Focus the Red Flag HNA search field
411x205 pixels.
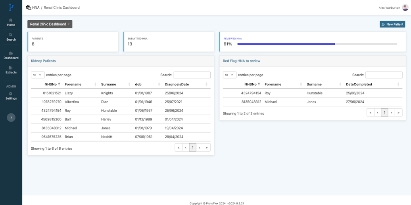click(384, 75)
